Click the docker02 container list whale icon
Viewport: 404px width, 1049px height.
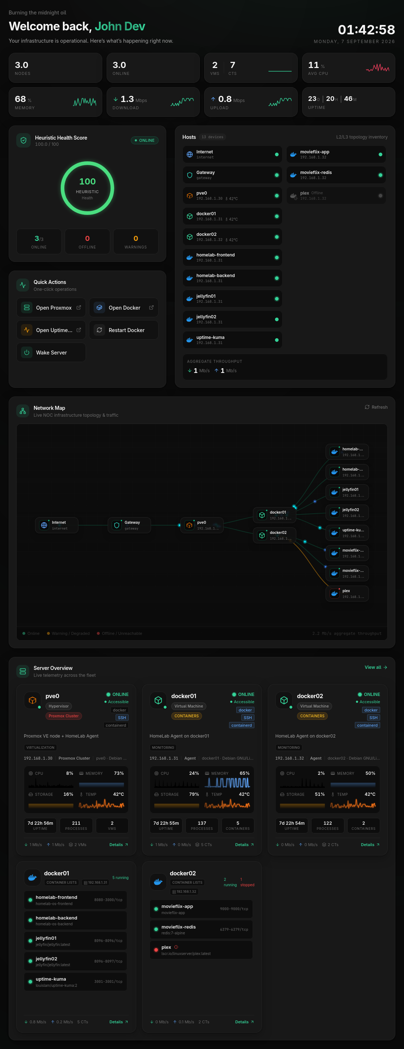[x=158, y=882]
